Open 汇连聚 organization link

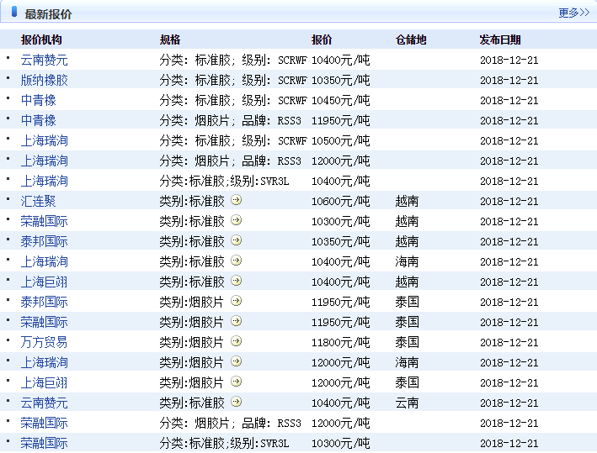click(38, 201)
